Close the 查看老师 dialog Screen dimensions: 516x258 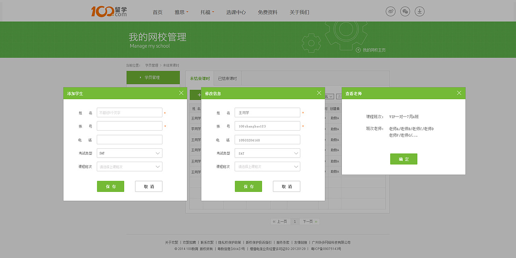(459, 93)
